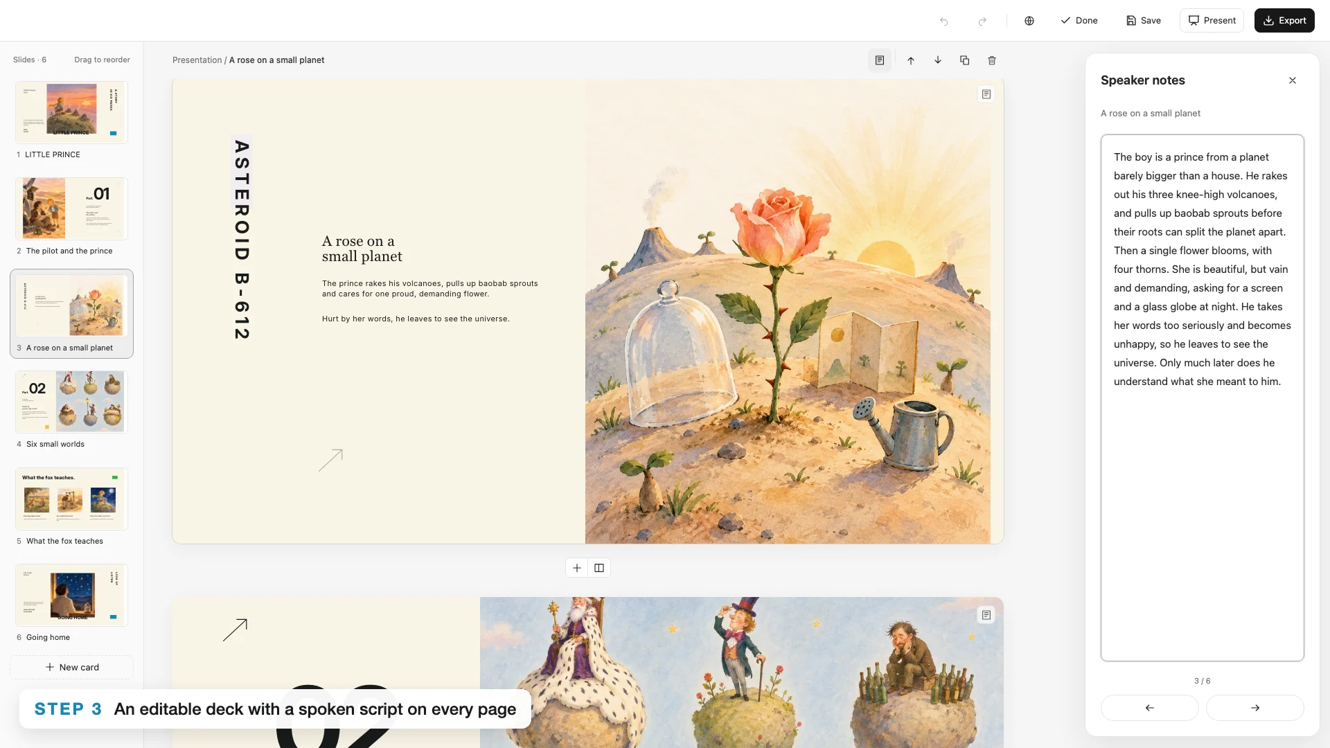Screen dimensions: 1330x748
Task: Click into speaker notes text area
Action: pyautogui.click(x=1203, y=398)
